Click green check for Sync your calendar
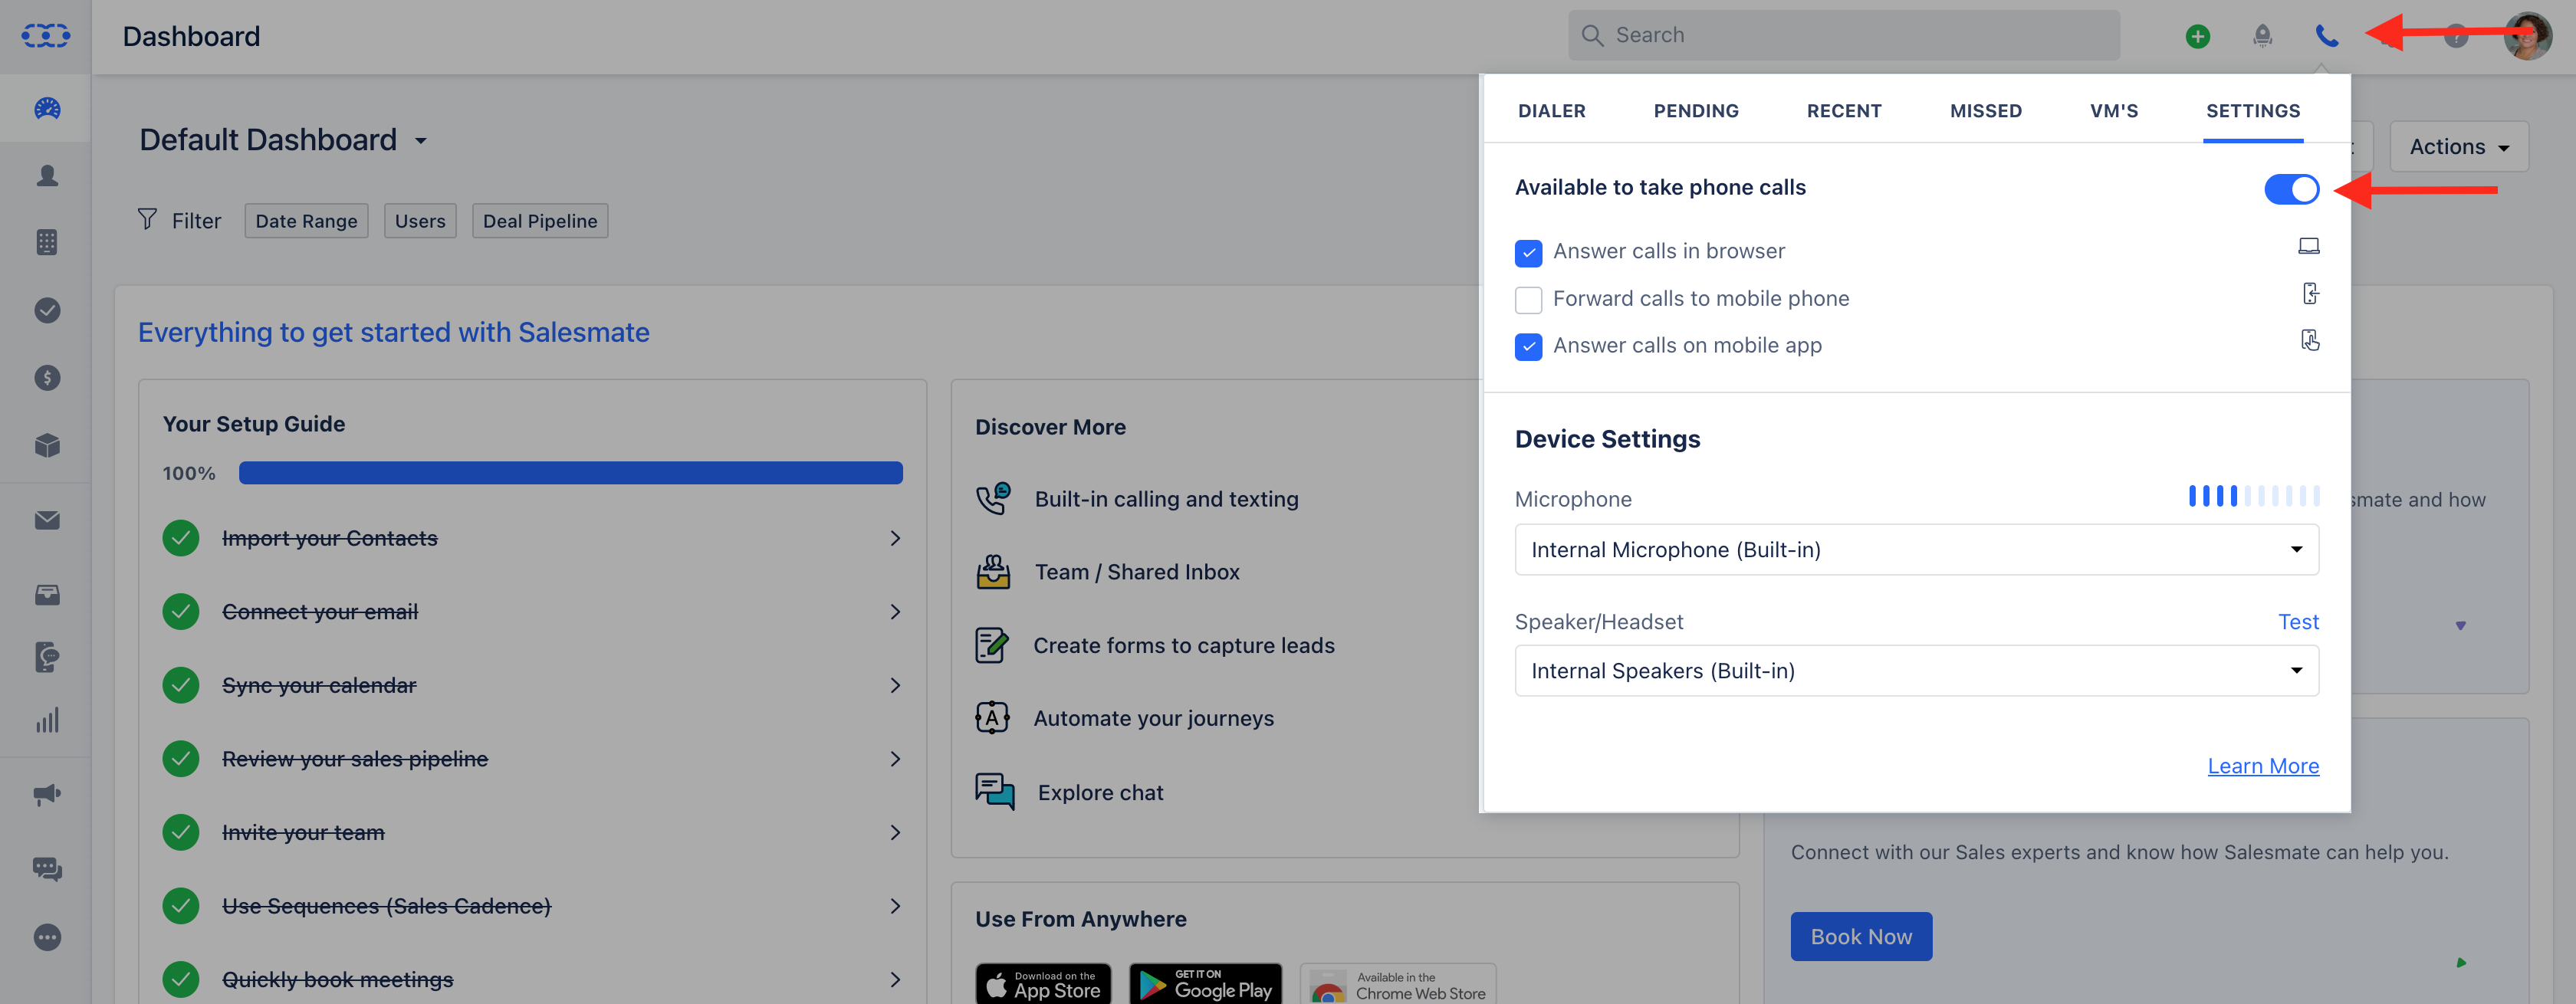 tap(181, 685)
